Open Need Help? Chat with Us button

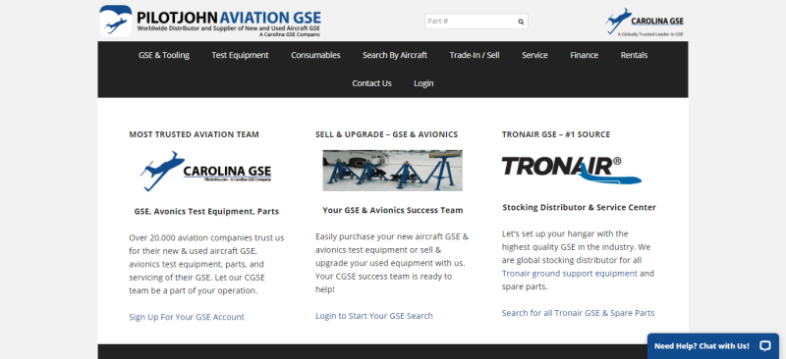713,346
